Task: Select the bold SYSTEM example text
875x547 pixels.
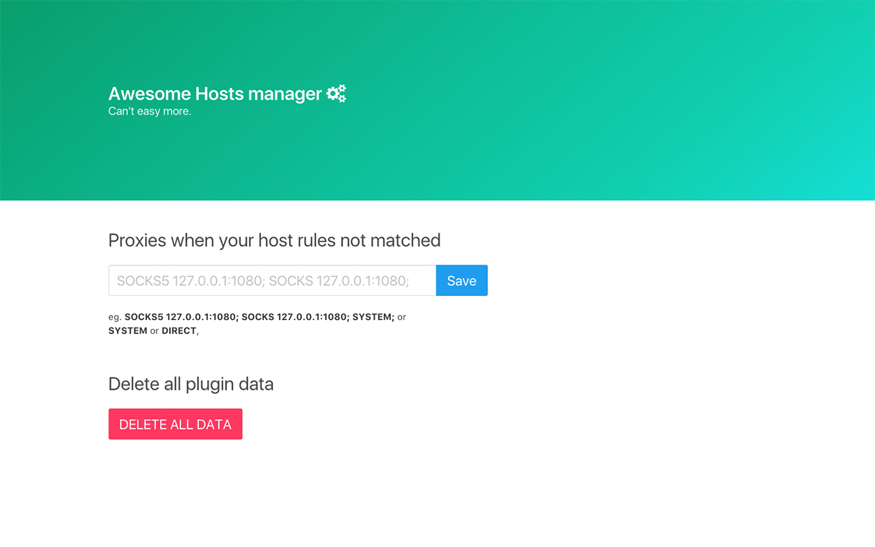Action: click(x=373, y=317)
